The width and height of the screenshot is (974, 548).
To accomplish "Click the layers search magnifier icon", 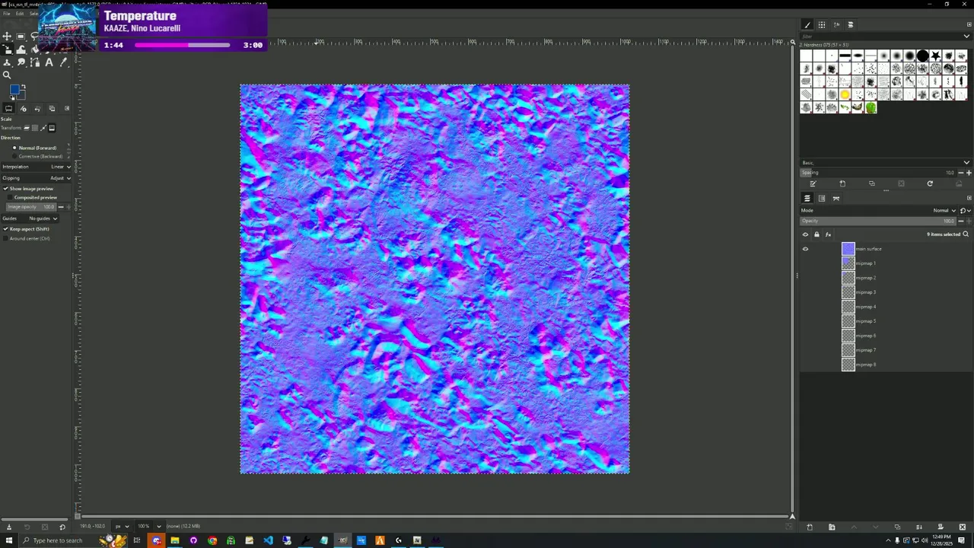I will tap(966, 234).
